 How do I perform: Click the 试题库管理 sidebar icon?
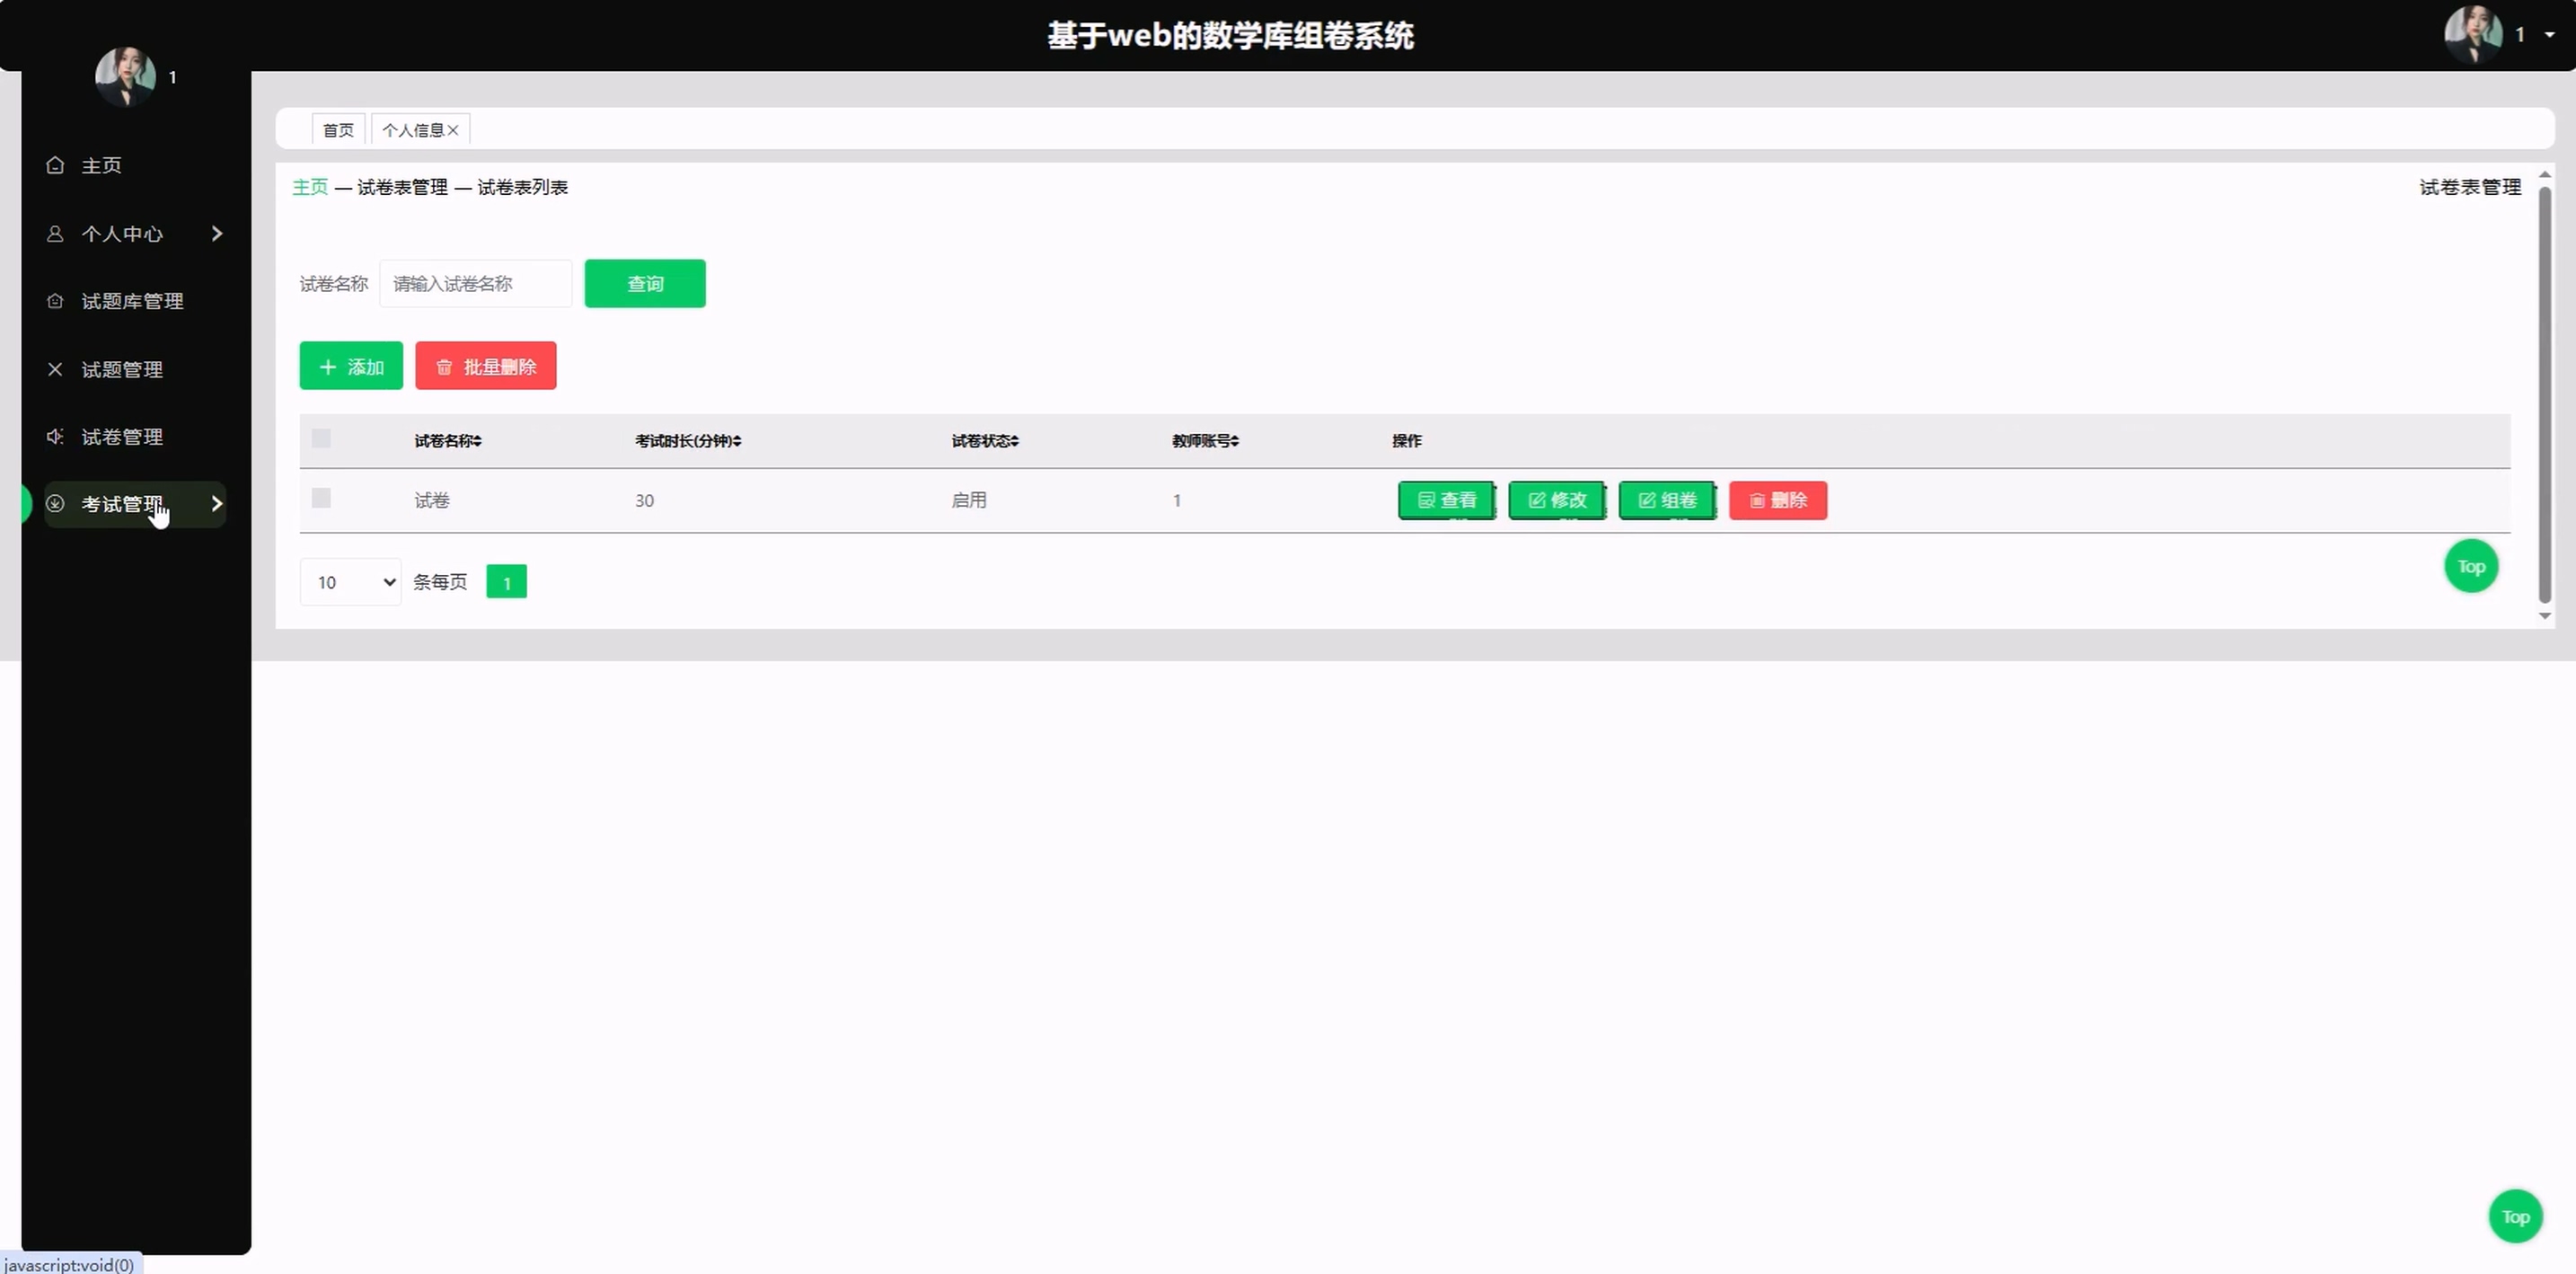(x=55, y=301)
